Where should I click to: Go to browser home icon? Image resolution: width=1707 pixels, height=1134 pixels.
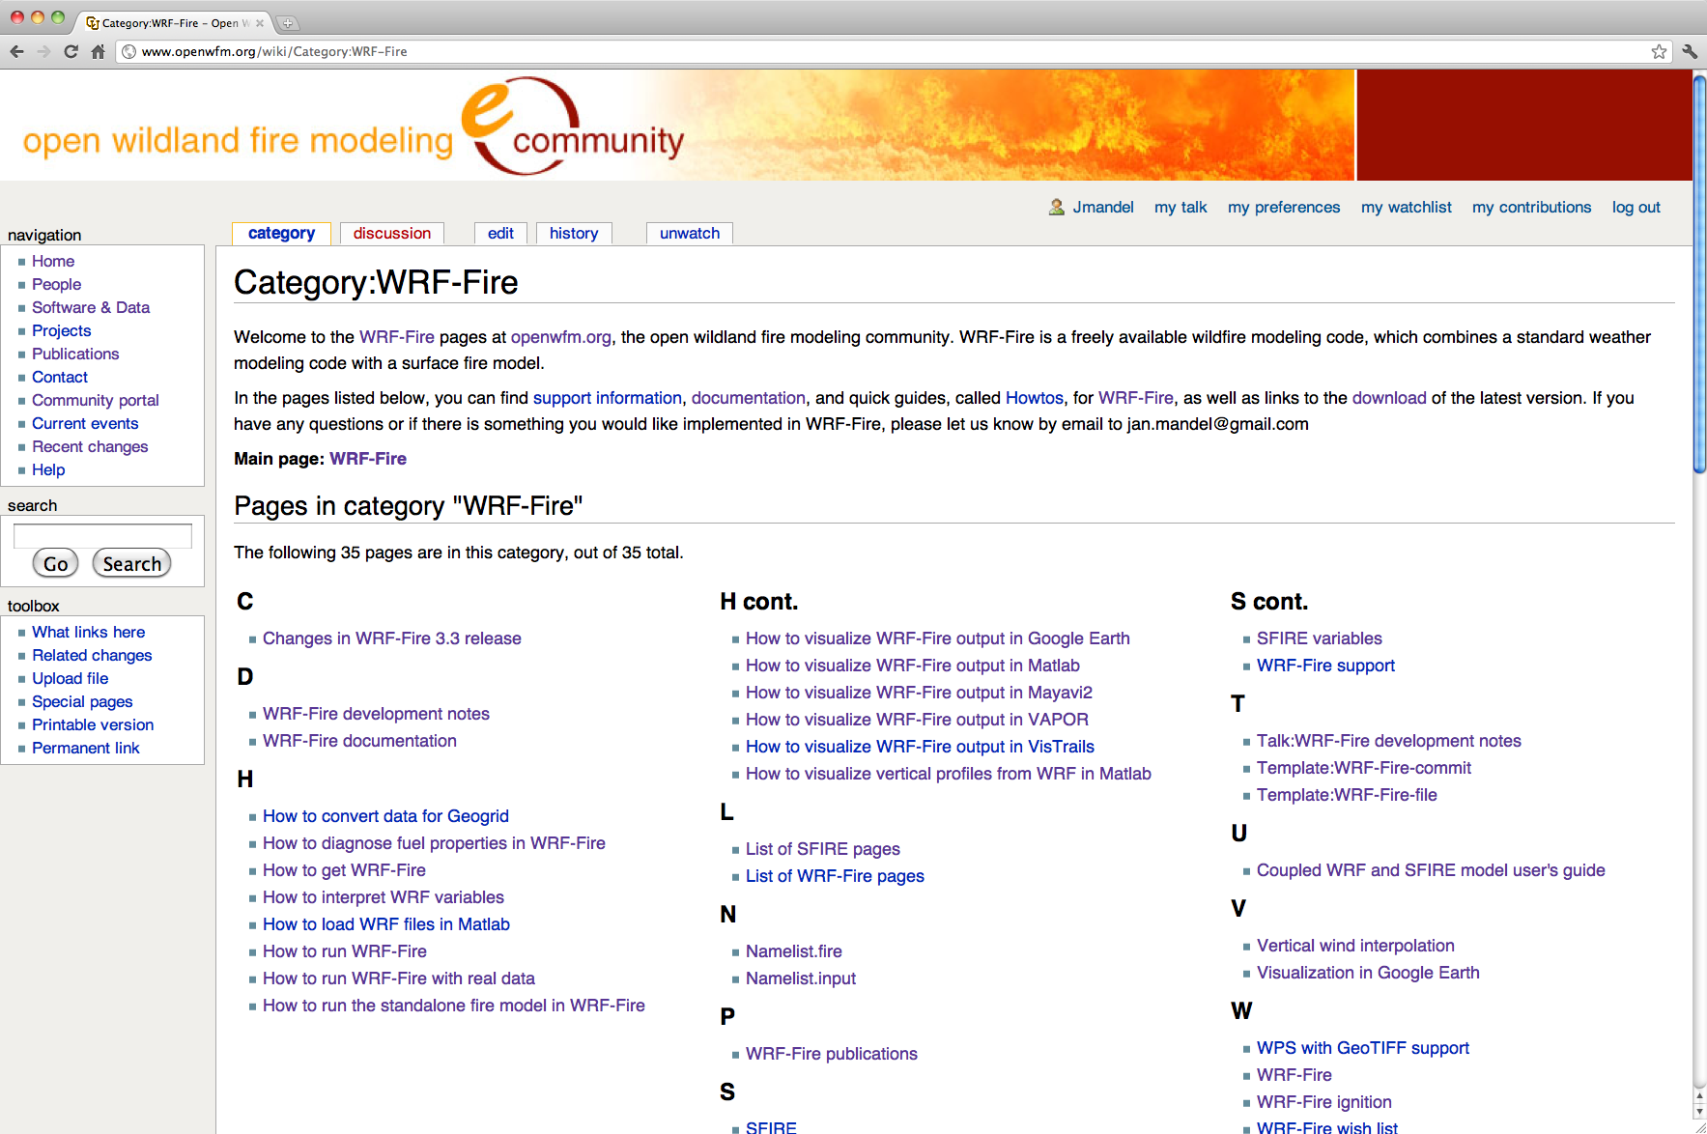point(98,52)
